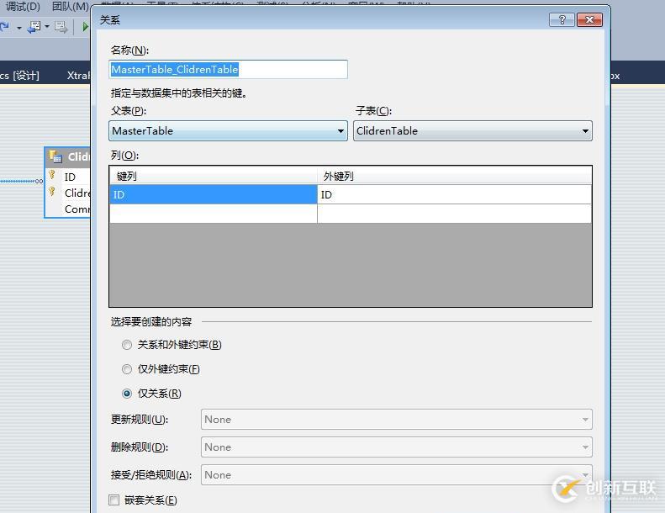The height and width of the screenshot is (513, 665).
Task: Click the key icon beside ID in designer table
Action: point(52,174)
